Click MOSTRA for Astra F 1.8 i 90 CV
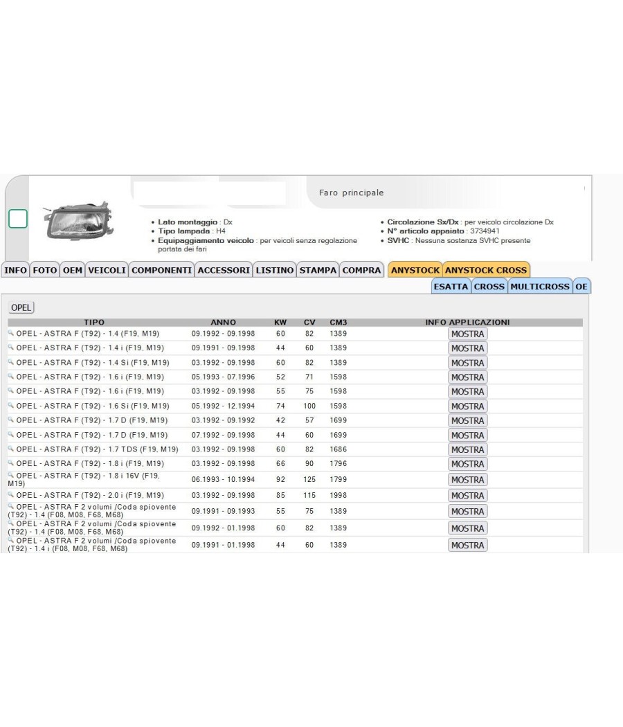Viewport: 623px width, 727px height. click(468, 464)
